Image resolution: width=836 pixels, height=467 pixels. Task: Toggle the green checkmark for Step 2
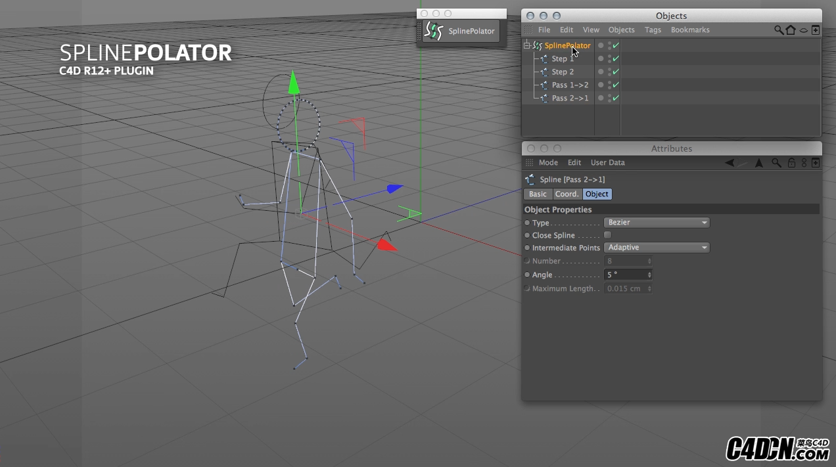coord(616,72)
